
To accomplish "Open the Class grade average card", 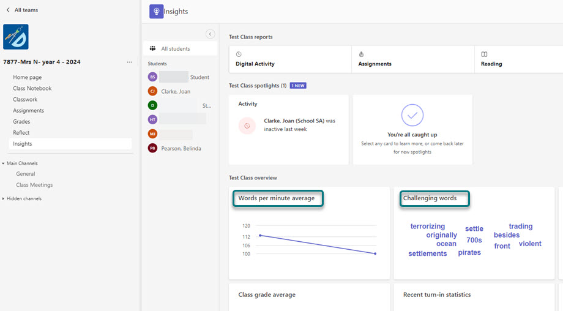I will [x=309, y=298].
